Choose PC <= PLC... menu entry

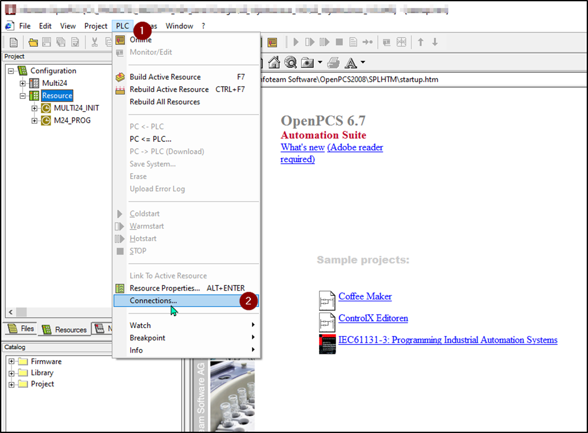pos(186,139)
